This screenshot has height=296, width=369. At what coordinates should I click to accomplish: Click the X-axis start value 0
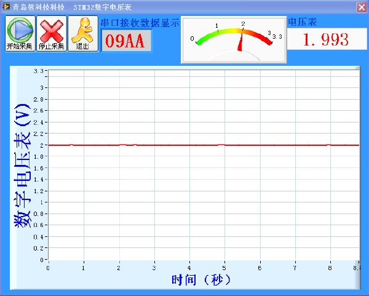48,268
